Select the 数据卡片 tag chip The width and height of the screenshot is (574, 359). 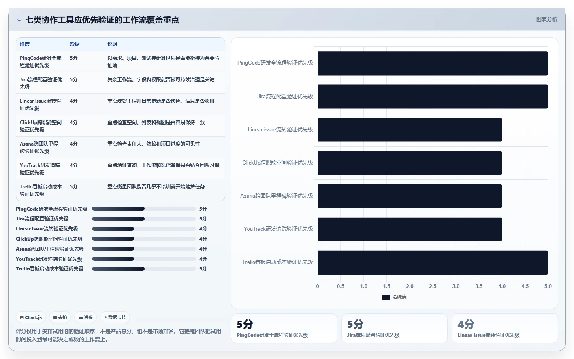[x=115, y=317]
